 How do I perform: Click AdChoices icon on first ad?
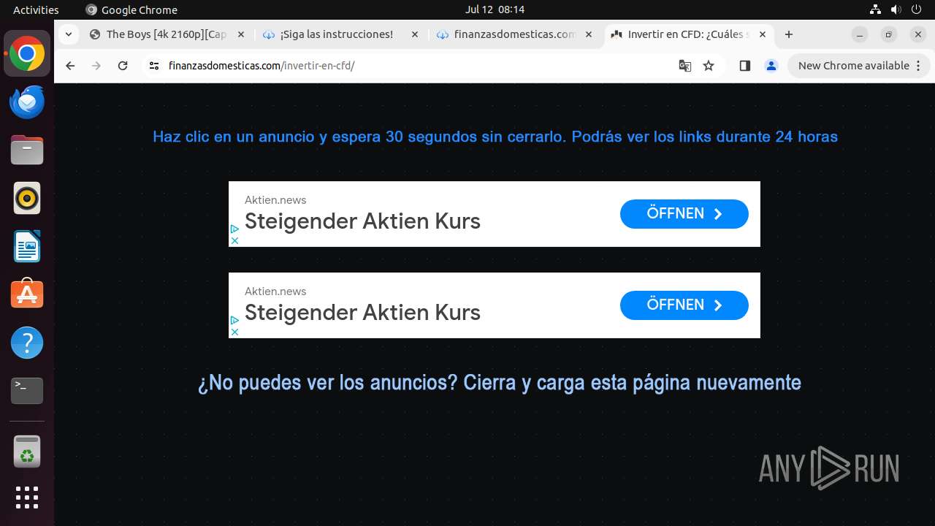click(x=234, y=229)
